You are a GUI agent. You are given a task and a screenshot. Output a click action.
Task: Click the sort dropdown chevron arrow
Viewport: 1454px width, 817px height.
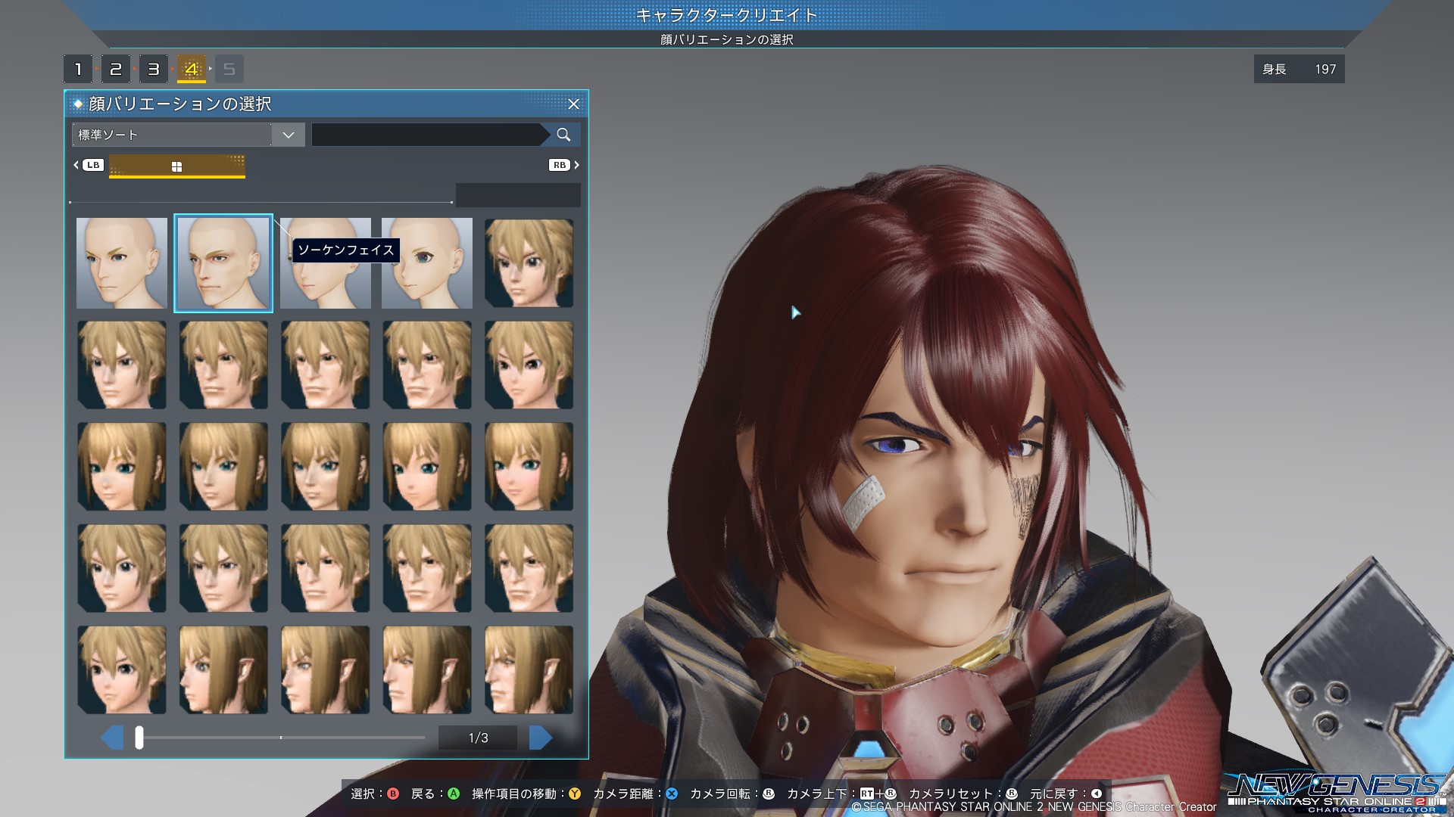pos(288,135)
